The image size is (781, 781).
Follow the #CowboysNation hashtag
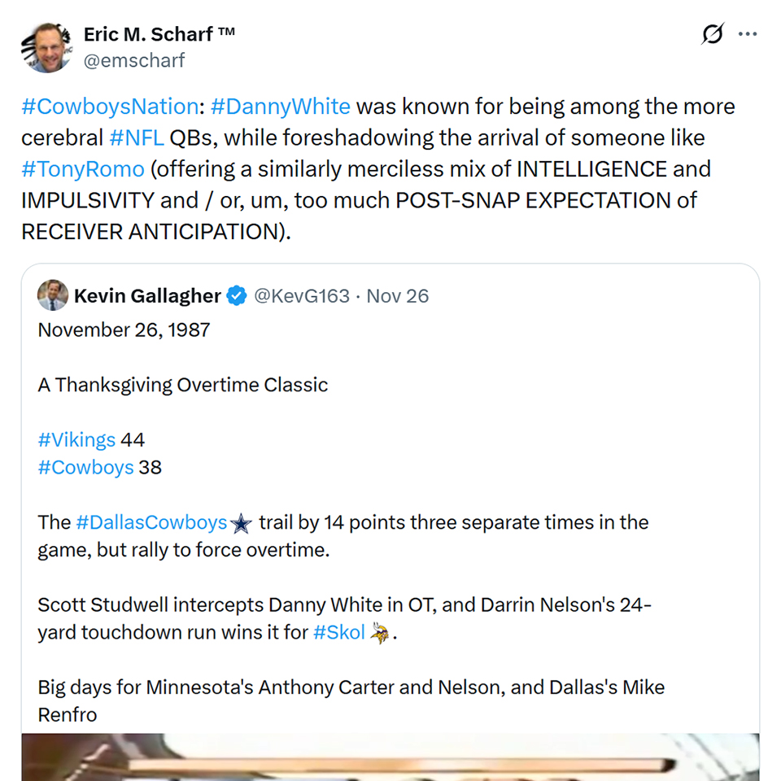pos(110,107)
